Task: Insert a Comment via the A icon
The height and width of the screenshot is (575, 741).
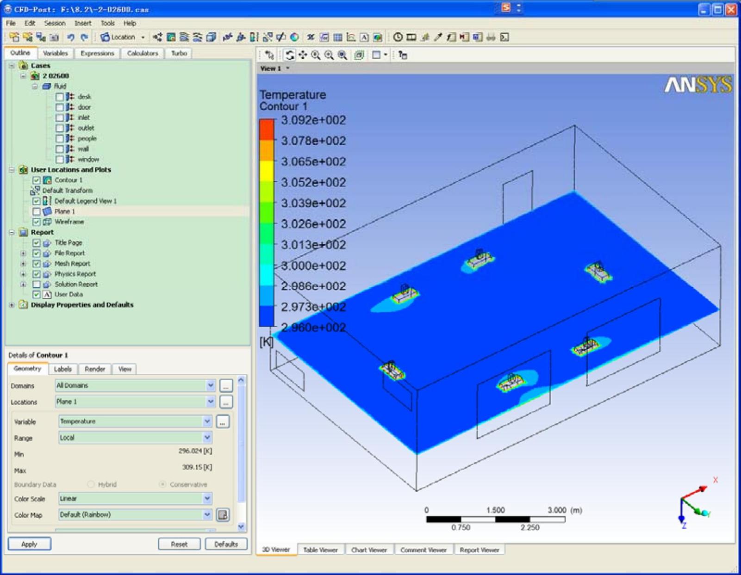Action: point(364,37)
